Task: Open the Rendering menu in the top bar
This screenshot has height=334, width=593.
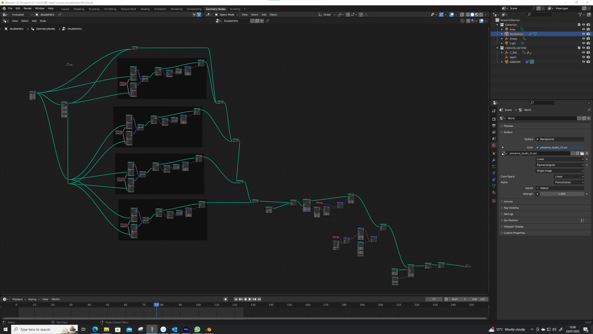Action: point(176,9)
